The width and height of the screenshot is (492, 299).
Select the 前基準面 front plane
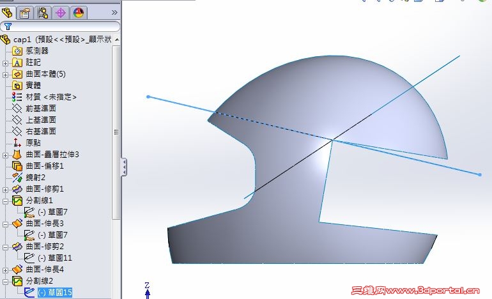(34, 109)
